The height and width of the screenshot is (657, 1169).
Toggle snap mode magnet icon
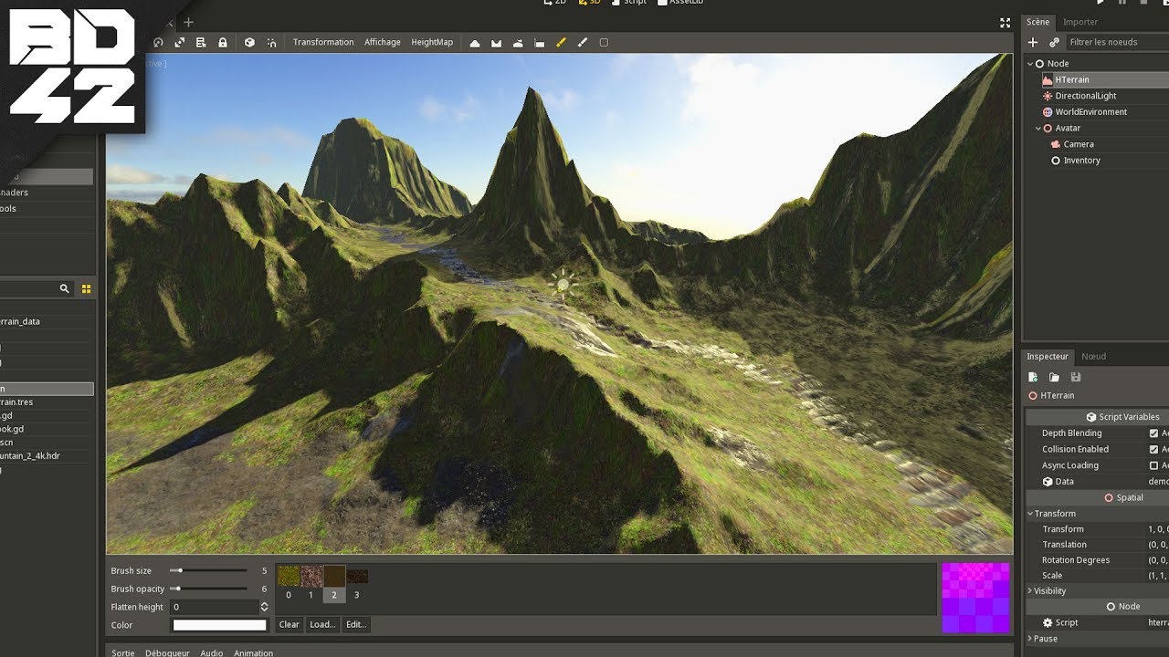coord(271,43)
